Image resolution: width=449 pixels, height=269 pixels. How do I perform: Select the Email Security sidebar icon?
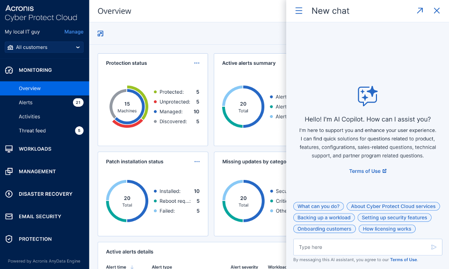pyautogui.click(x=10, y=216)
